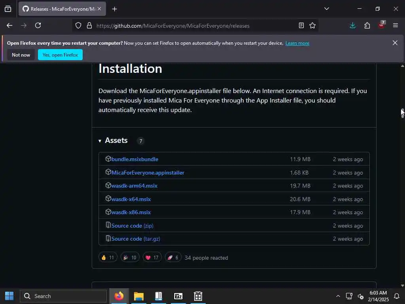The image size is (405, 304).
Task: Click the rocket reaction 6
Action: coord(173,257)
